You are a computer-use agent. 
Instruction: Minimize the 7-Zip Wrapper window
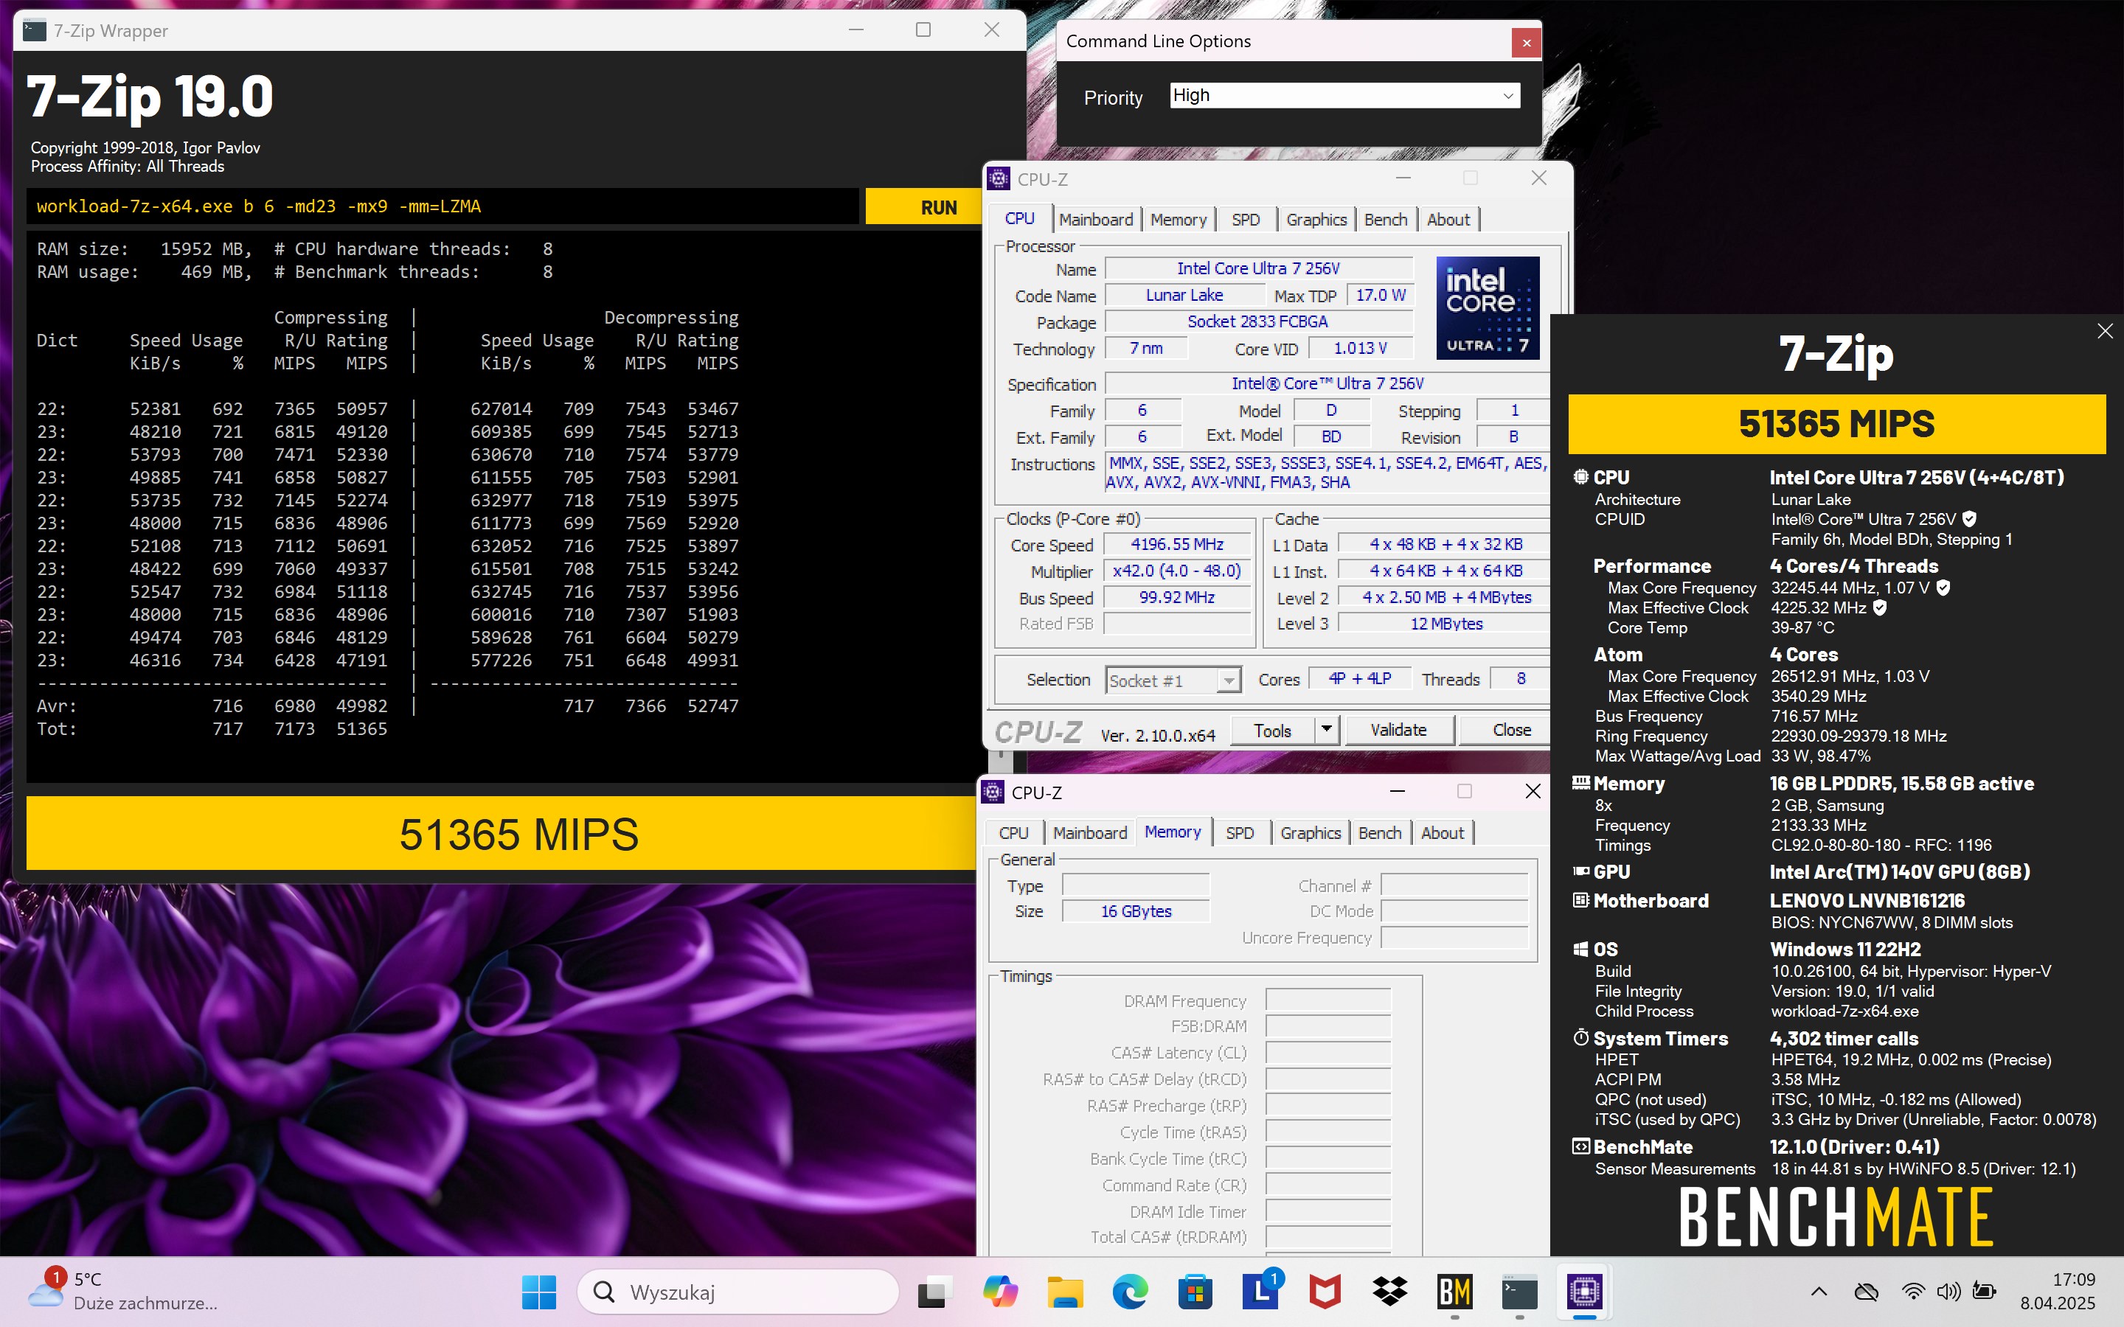click(x=855, y=29)
